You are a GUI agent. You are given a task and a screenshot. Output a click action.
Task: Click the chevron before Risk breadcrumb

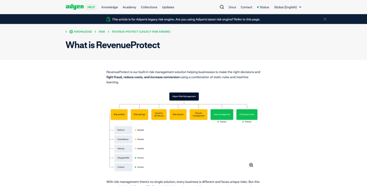tap(95, 31)
